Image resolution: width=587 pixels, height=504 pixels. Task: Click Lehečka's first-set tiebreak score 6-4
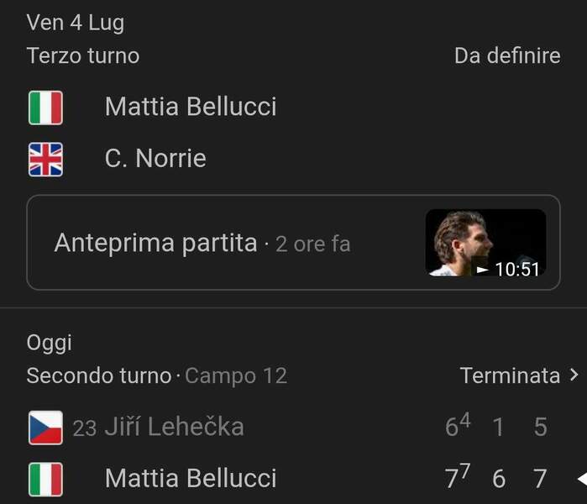(x=457, y=426)
